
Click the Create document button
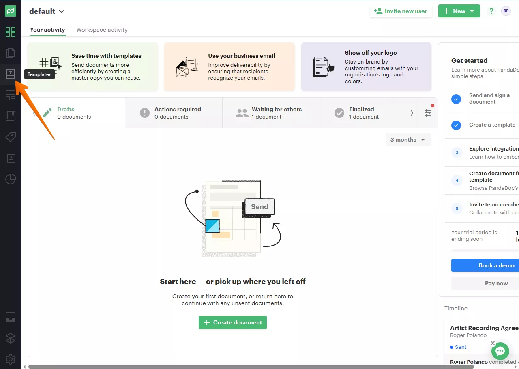pyautogui.click(x=233, y=322)
